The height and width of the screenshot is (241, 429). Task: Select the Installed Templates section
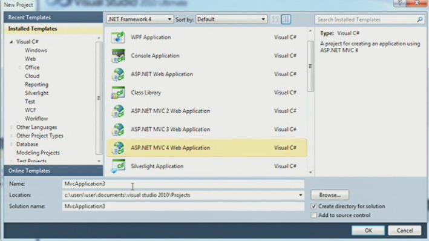point(53,28)
